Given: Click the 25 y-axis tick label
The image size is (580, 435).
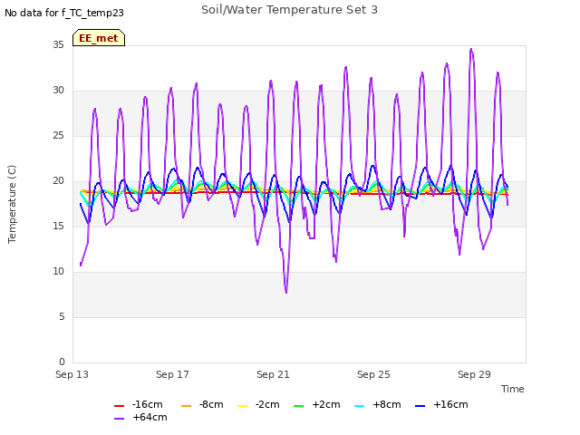Looking at the screenshot, I should point(58,135).
